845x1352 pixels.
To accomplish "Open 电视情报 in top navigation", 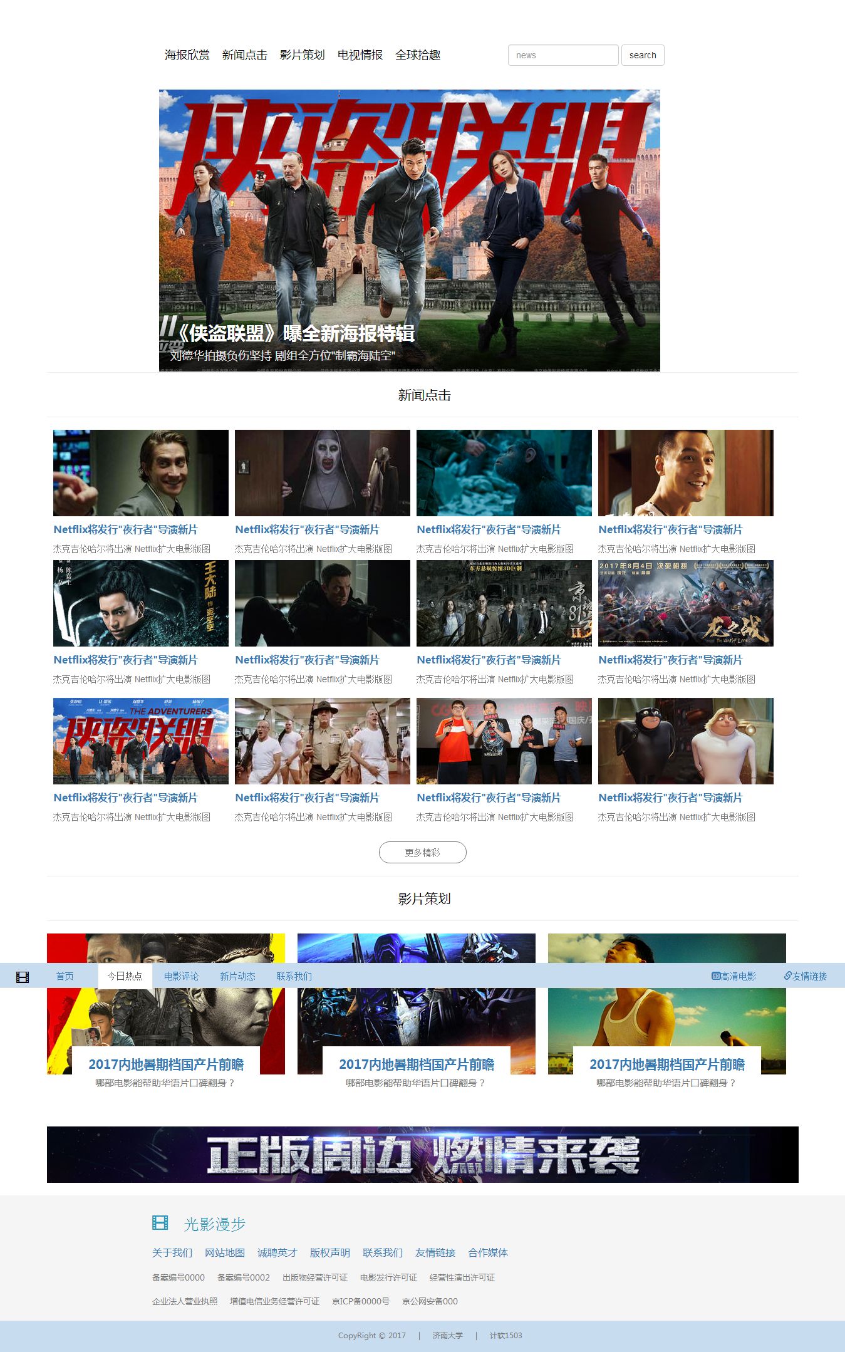I will coord(360,55).
